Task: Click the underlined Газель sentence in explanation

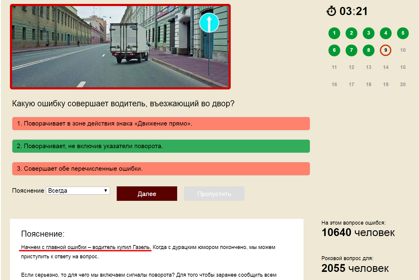Action: tap(86, 247)
